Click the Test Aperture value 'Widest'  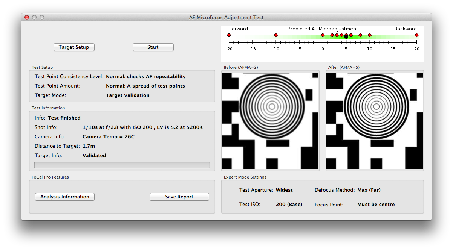[284, 190]
